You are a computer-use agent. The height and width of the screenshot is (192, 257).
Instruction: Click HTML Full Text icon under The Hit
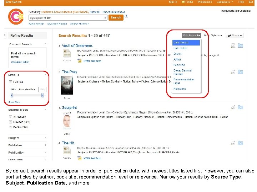click(x=80, y=158)
